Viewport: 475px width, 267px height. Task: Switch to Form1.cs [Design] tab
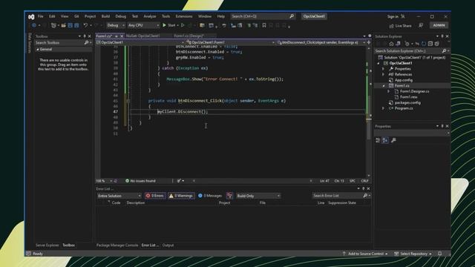tap(189, 36)
